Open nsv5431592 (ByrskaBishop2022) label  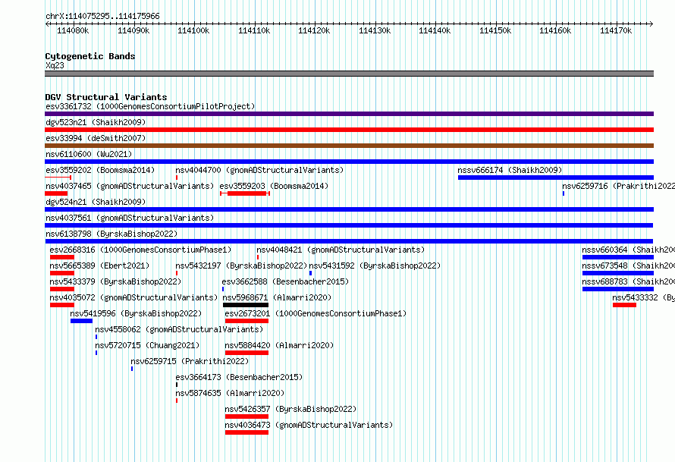click(x=375, y=266)
